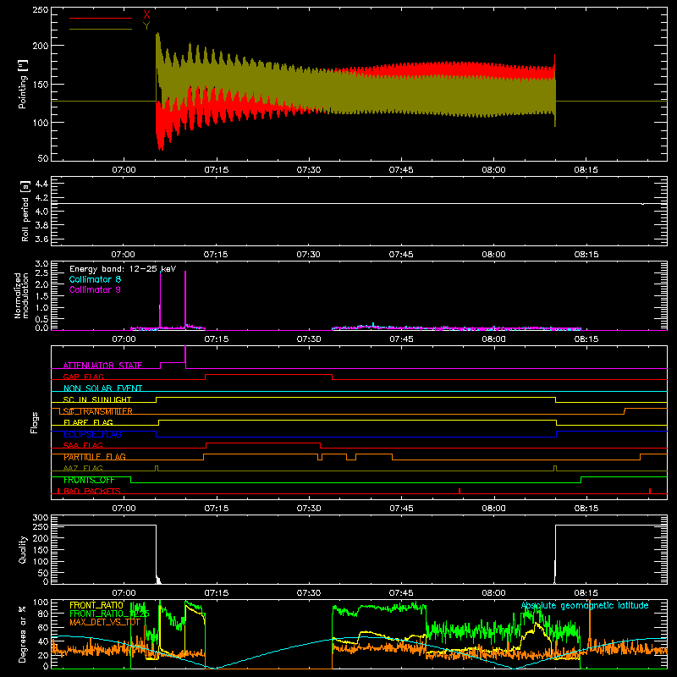The height and width of the screenshot is (677, 677).
Task: Click the Quality drop edge near 07:05
Action: pos(156,553)
